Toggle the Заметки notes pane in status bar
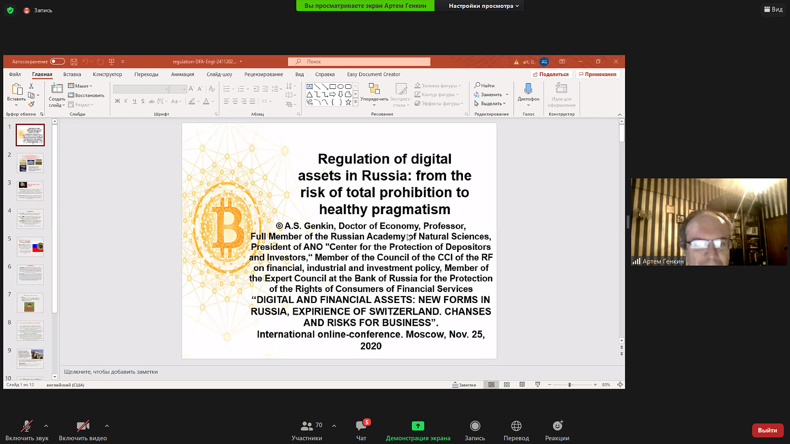The image size is (790, 444). coord(464,385)
